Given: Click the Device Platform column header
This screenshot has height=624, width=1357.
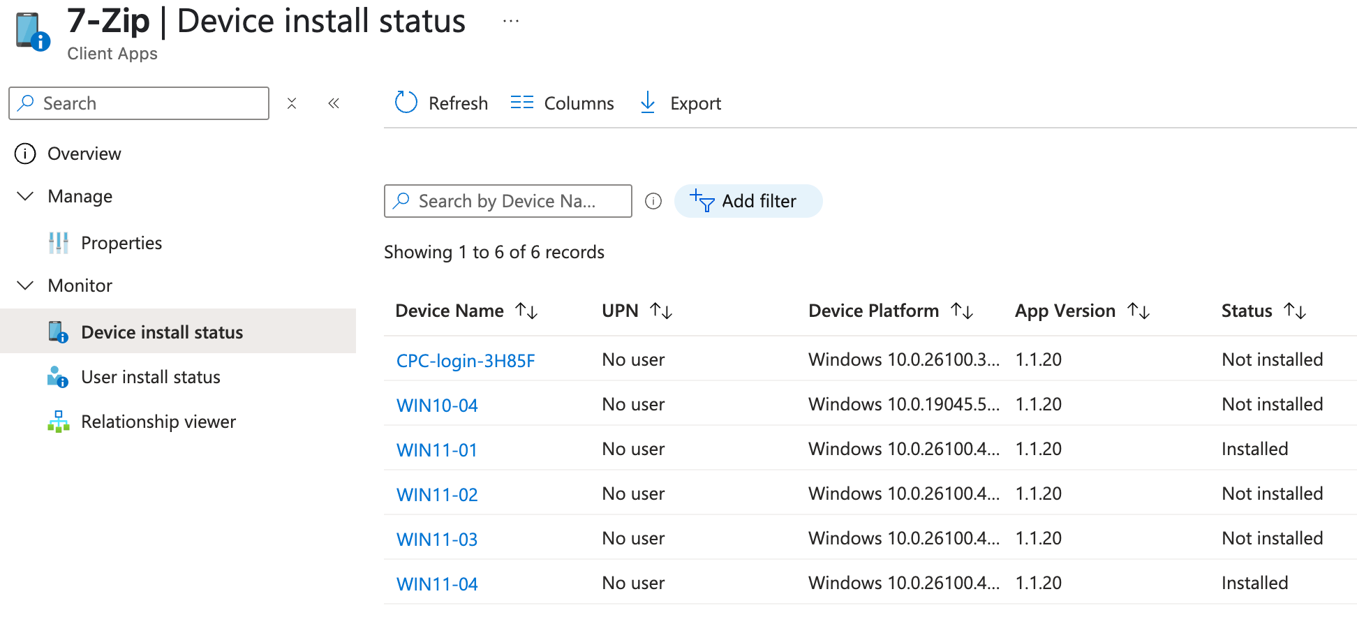Looking at the screenshot, I should 873,311.
